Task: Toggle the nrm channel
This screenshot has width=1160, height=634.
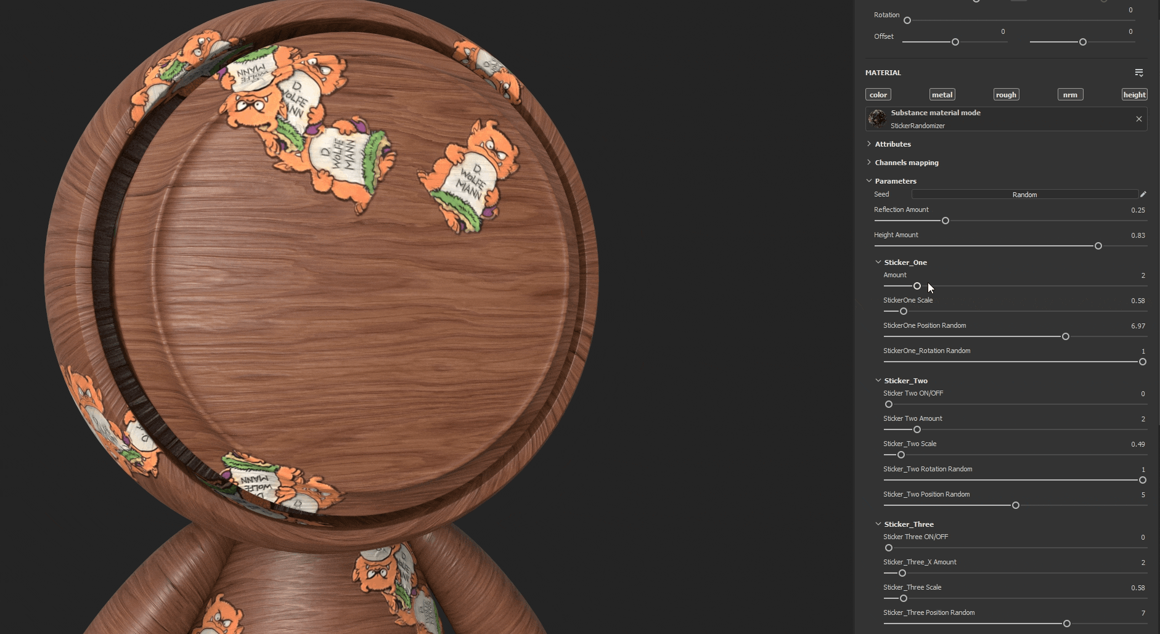Action: click(x=1071, y=94)
